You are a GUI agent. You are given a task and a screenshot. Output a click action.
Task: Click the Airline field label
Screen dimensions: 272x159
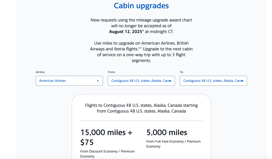tap(40, 72)
